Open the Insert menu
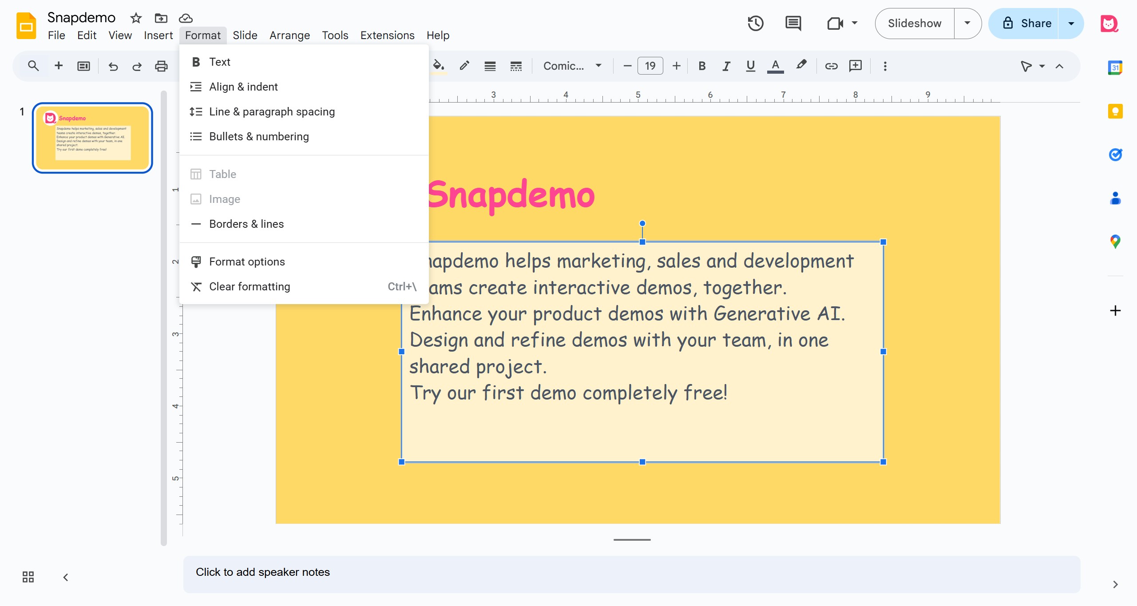Viewport: 1137px width, 606px height. coord(158,36)
